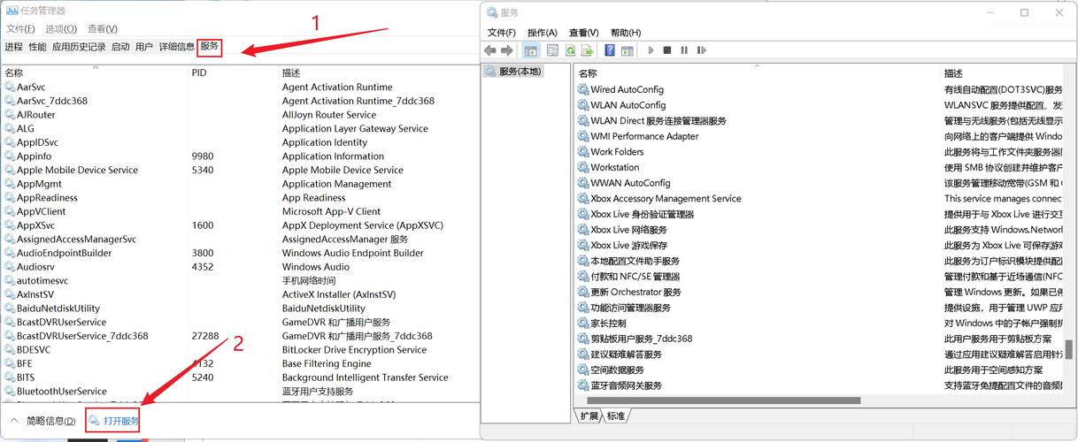Select the BcastDVRUserService_7ddc368 row

point(241,336)
